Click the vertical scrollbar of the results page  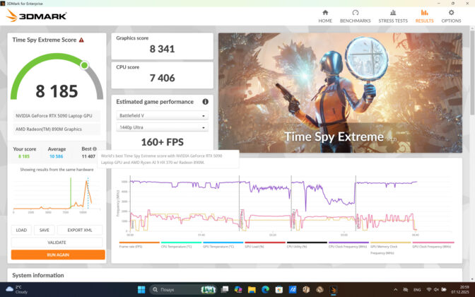click(x=472, y=73)
